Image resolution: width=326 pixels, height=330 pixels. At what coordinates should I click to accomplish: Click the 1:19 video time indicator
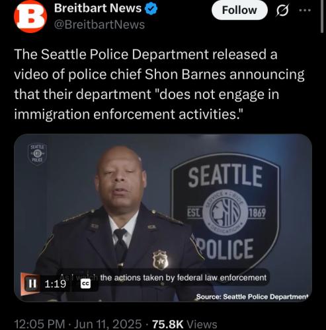pyautogui.click(x=55, y=284)
